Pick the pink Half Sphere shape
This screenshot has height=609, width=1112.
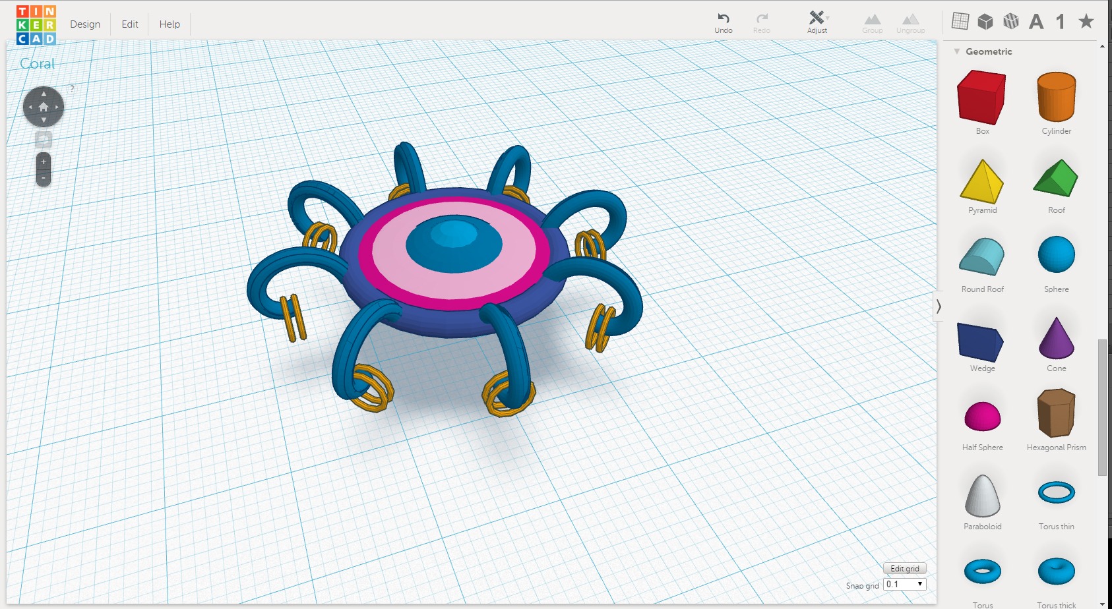(982, 417)
